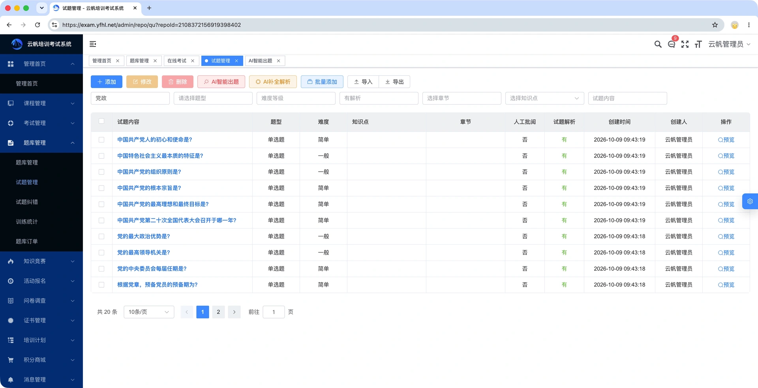Open messages chat icon with badge
The width and height of the screenshot is (758, 388).
[672, 44]
